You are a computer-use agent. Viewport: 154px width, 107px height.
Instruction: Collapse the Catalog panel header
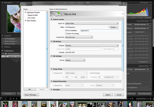2,36
